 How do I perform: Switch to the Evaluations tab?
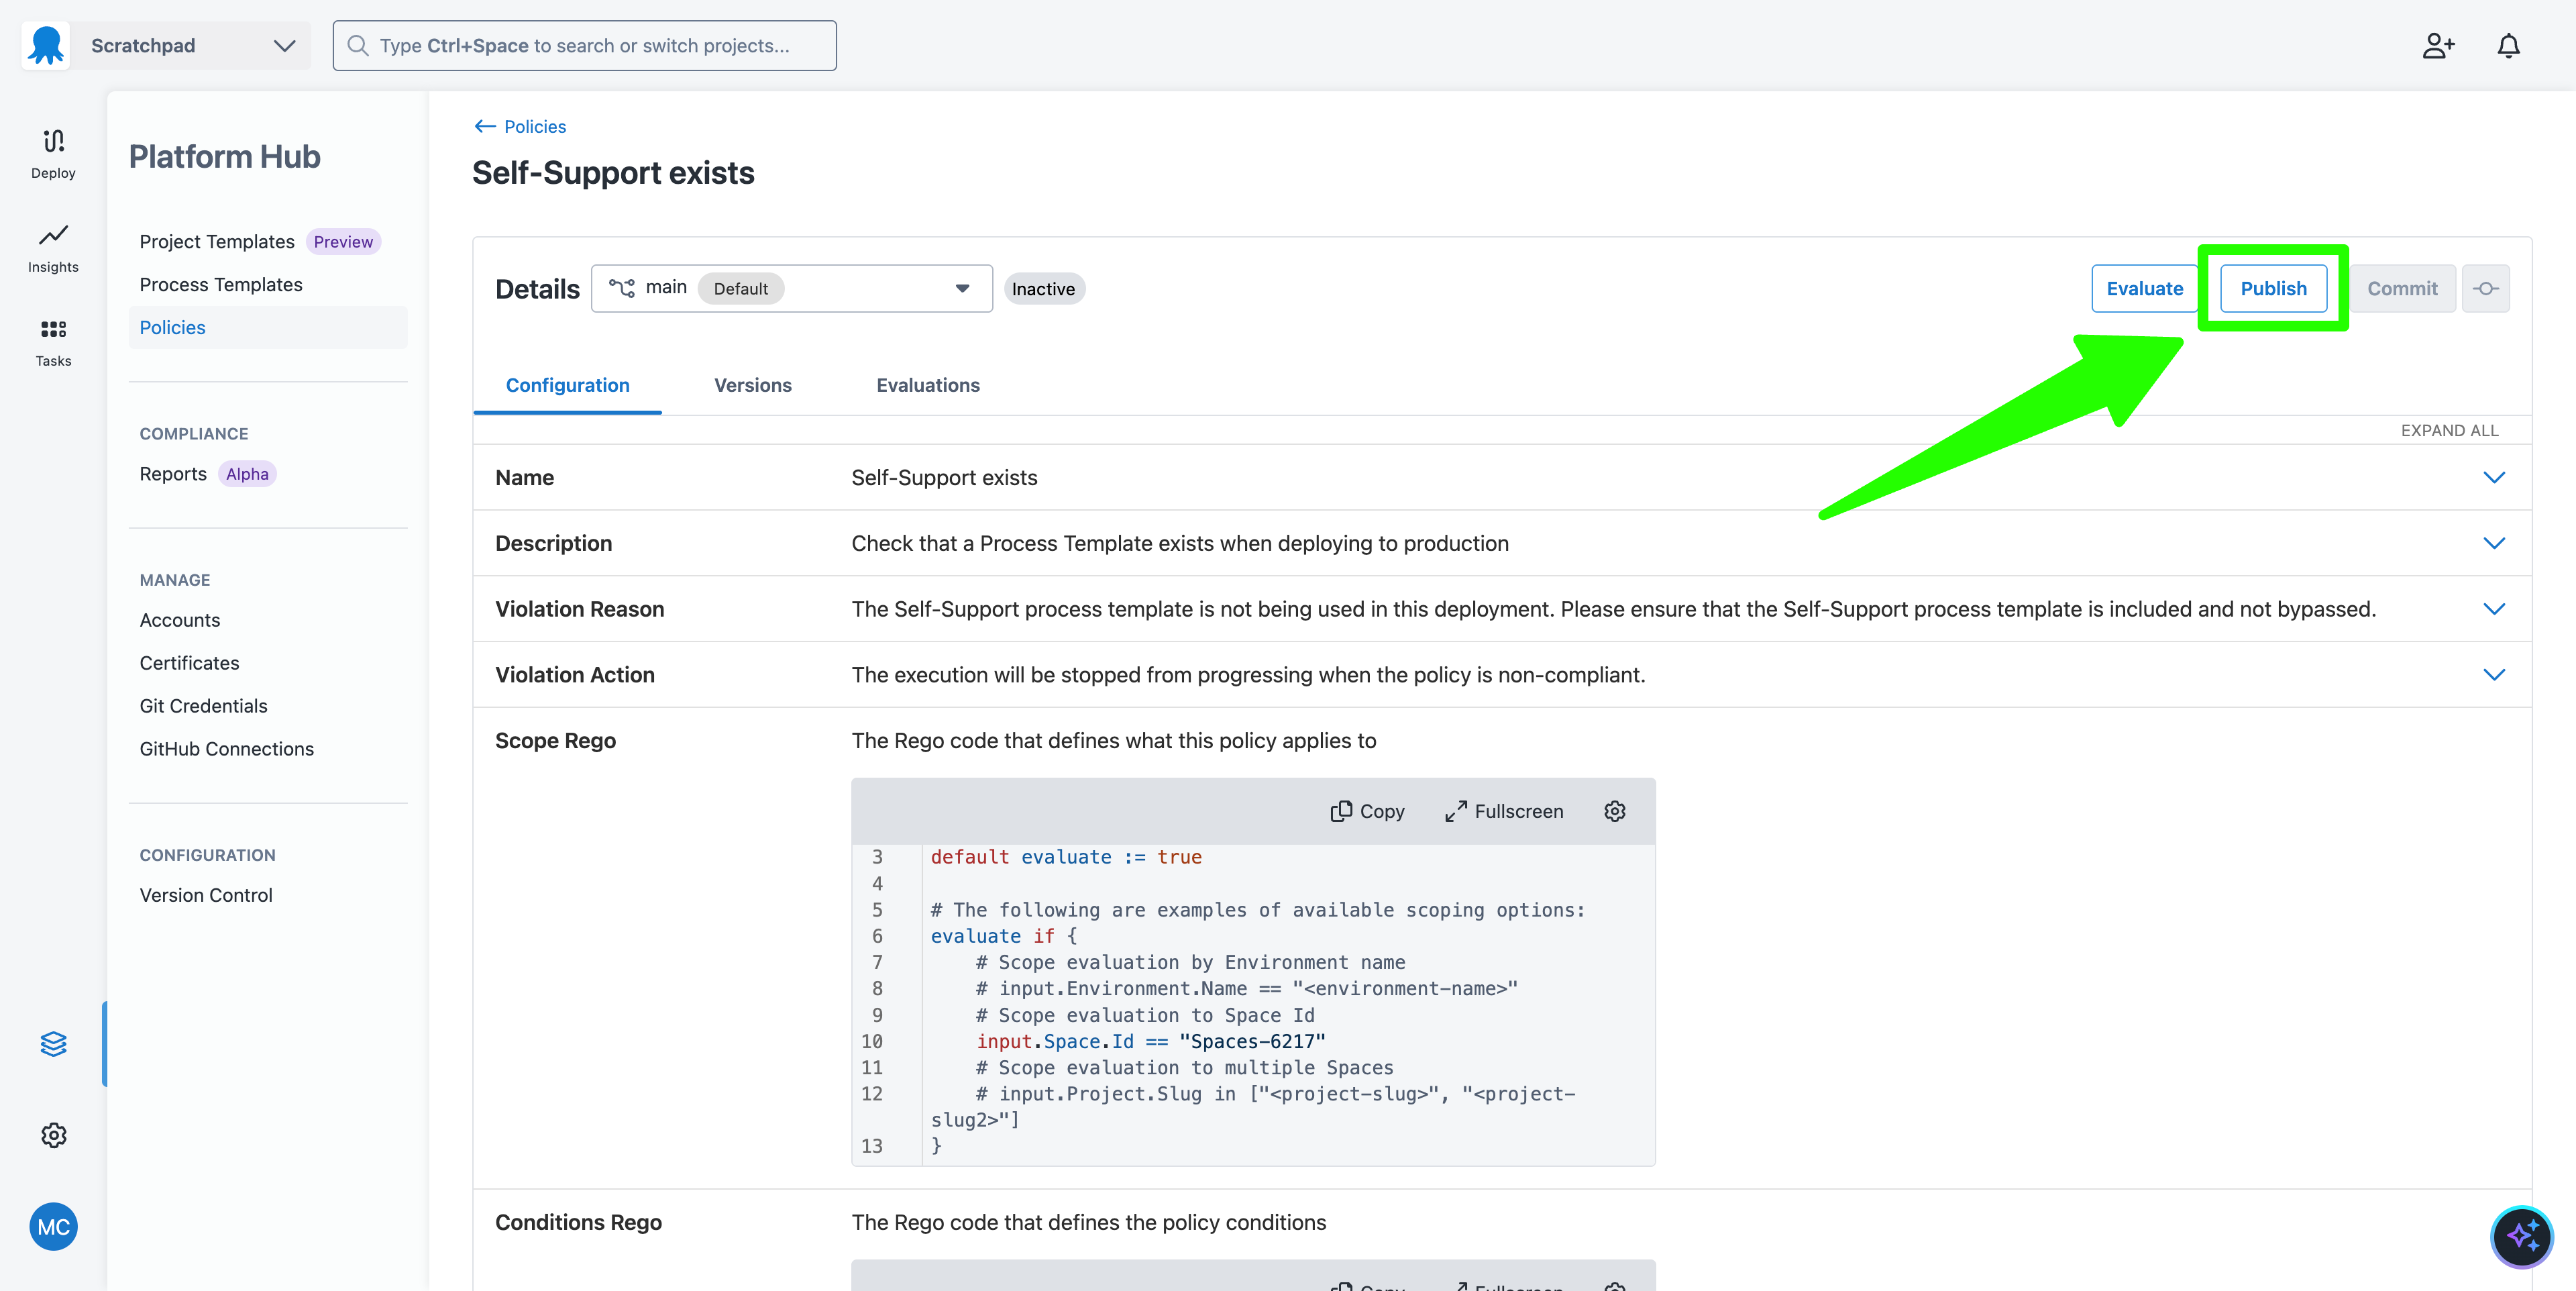927,385
